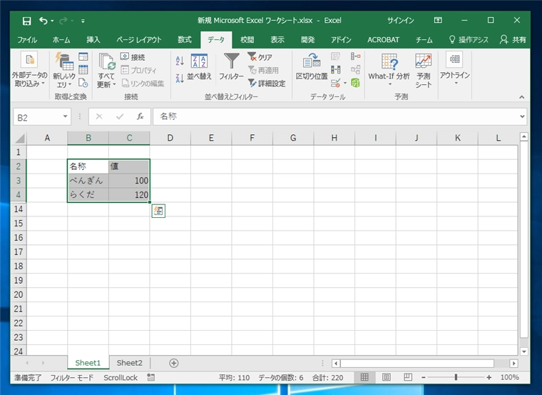Open Customize Quick Access Toolbar dropdown
The height and width of the screenshot is (395, 542).
[83, 21]
